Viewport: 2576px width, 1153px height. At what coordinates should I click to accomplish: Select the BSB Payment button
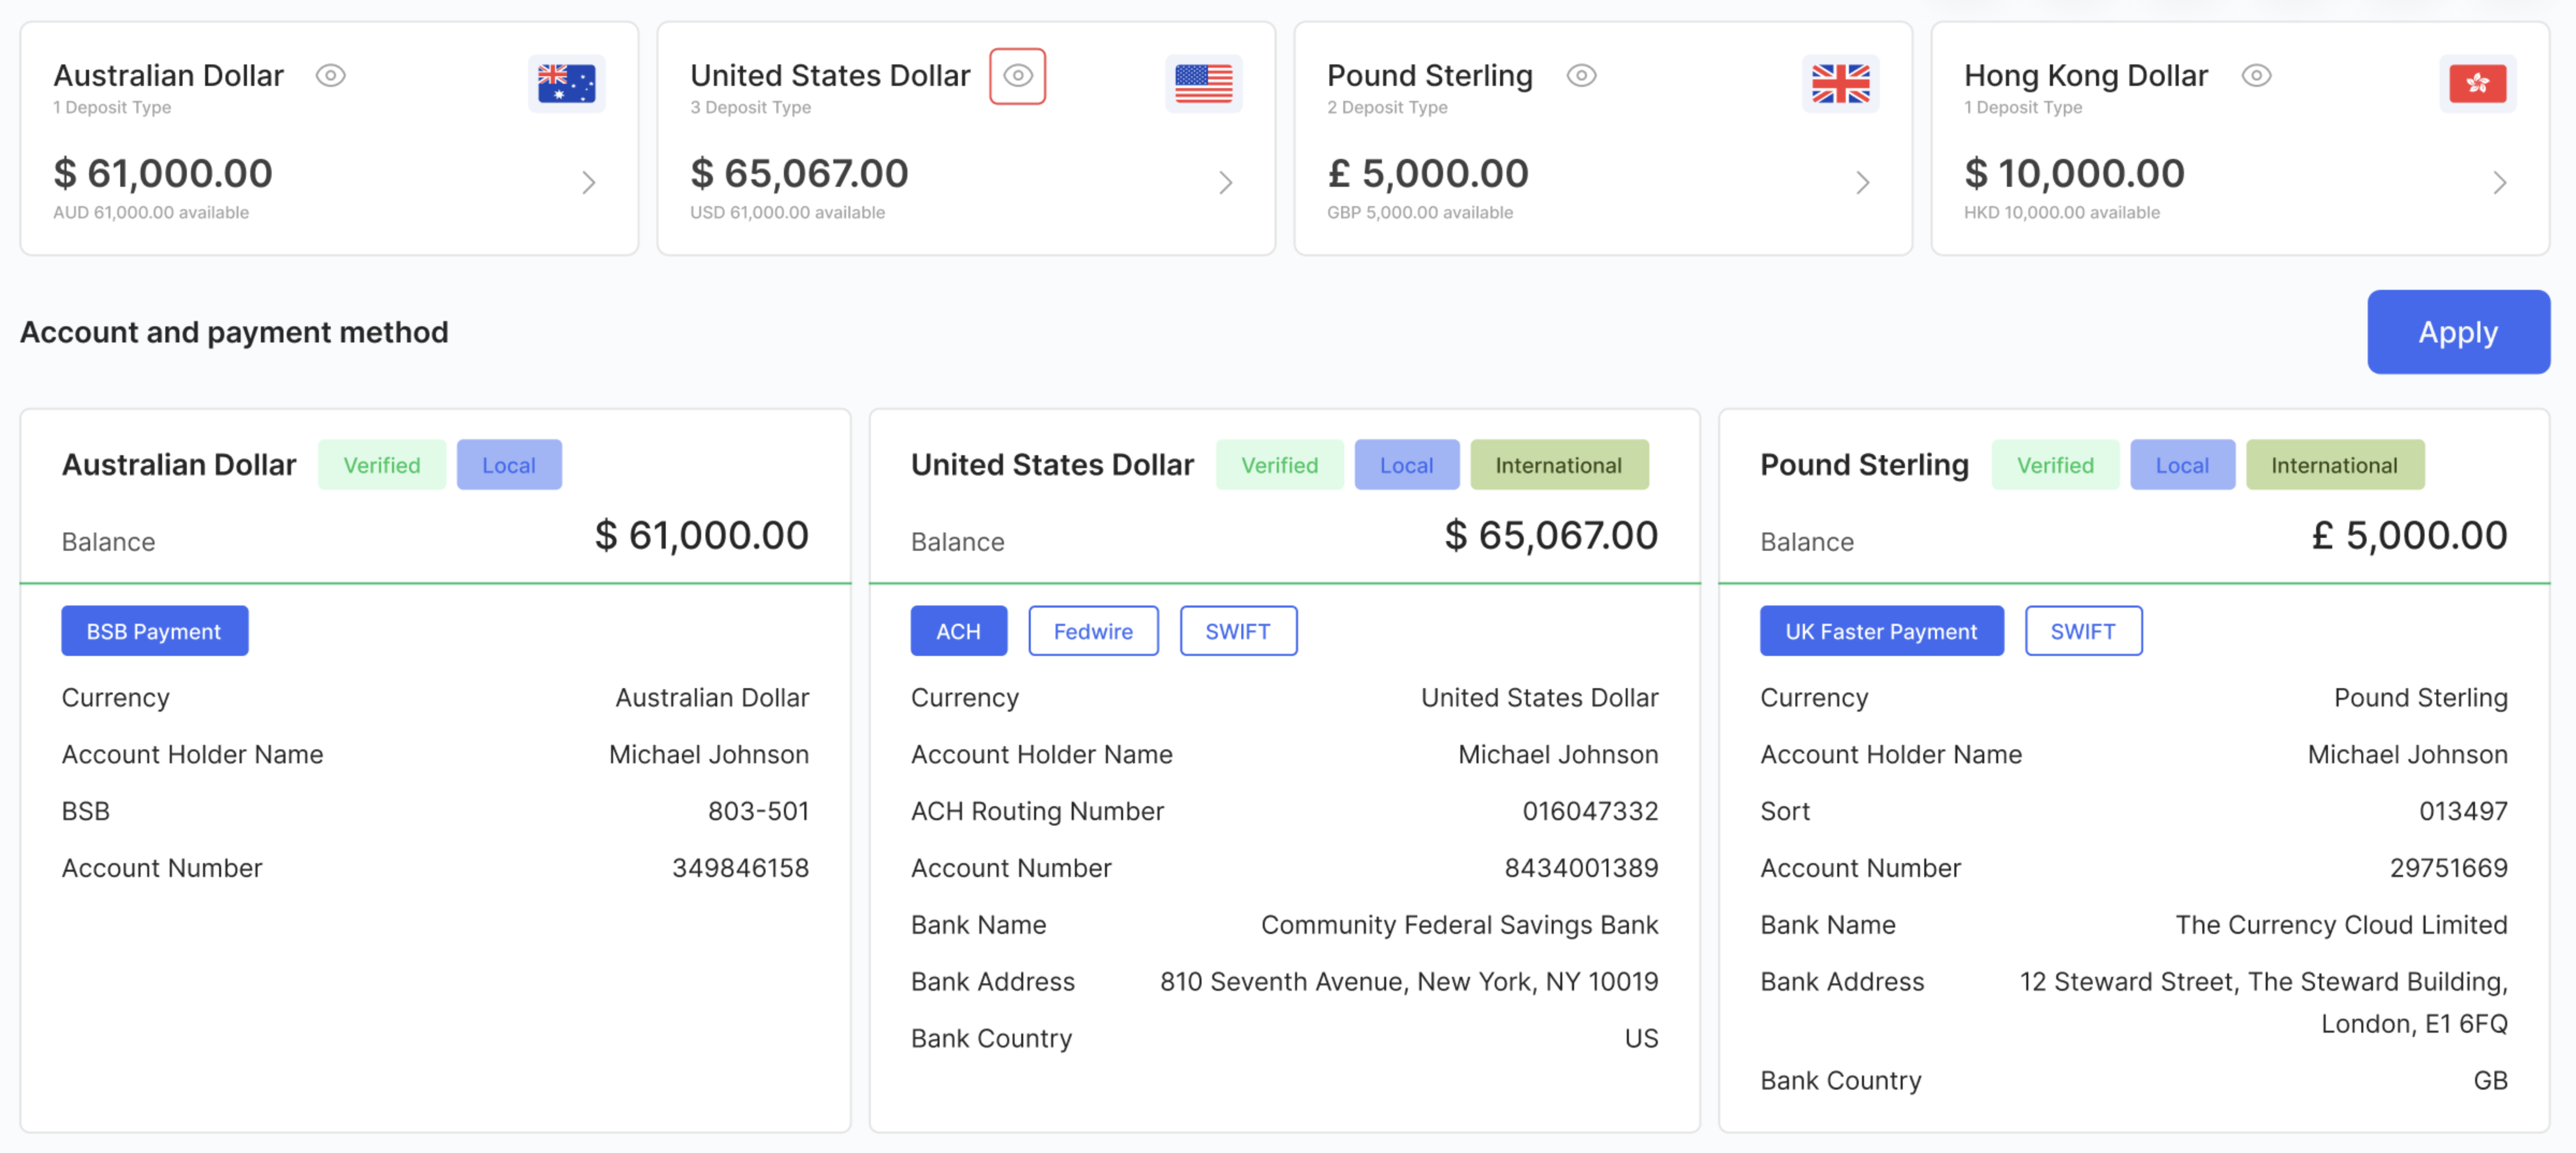click(154, 631)
